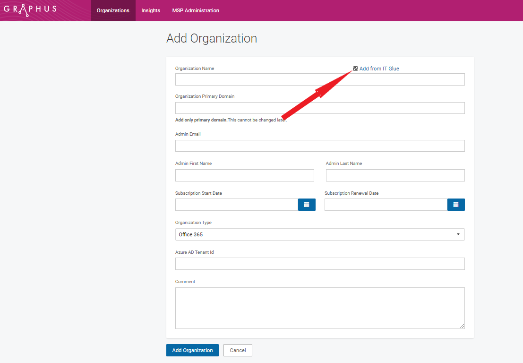Open the Organizations tab
This screenshot has width=523, height=363.
pyautogui.click(x=113, y=11)
